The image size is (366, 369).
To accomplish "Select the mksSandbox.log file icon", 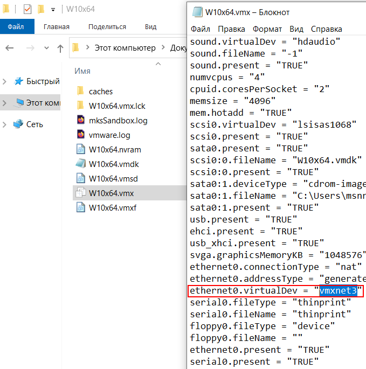I will (80, 120).
